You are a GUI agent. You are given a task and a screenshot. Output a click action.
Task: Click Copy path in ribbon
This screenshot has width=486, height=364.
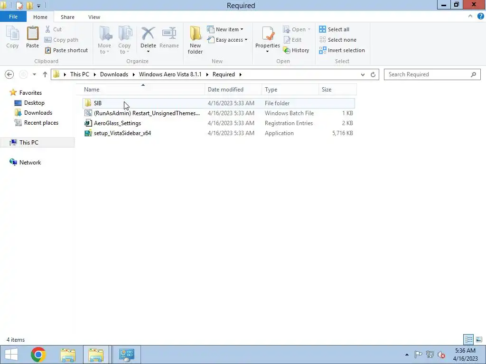61,40
